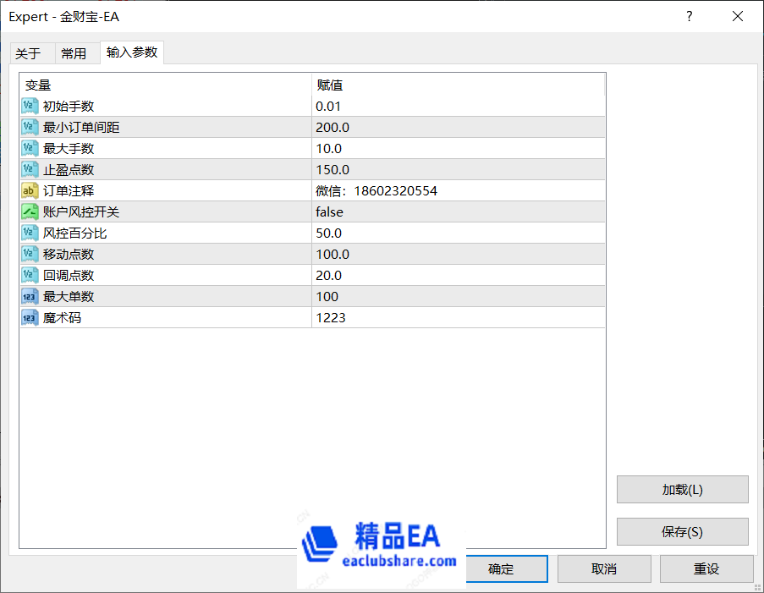Cancel the dialog using 取消
Image resolution: width=764 pixels, height=593 pixels.
[x=604, y=569]
